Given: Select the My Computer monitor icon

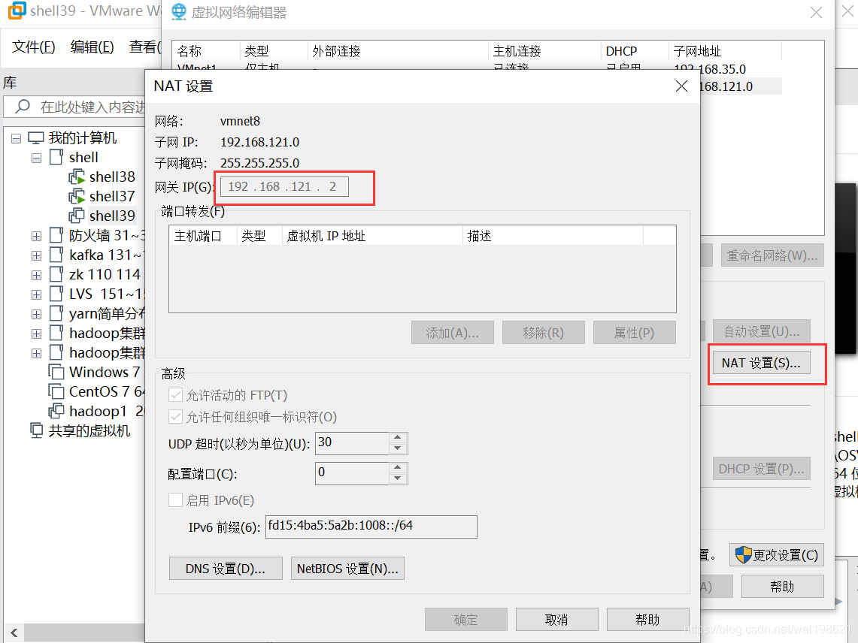Looking at the screenshot, I should click(x=36, y=137).
